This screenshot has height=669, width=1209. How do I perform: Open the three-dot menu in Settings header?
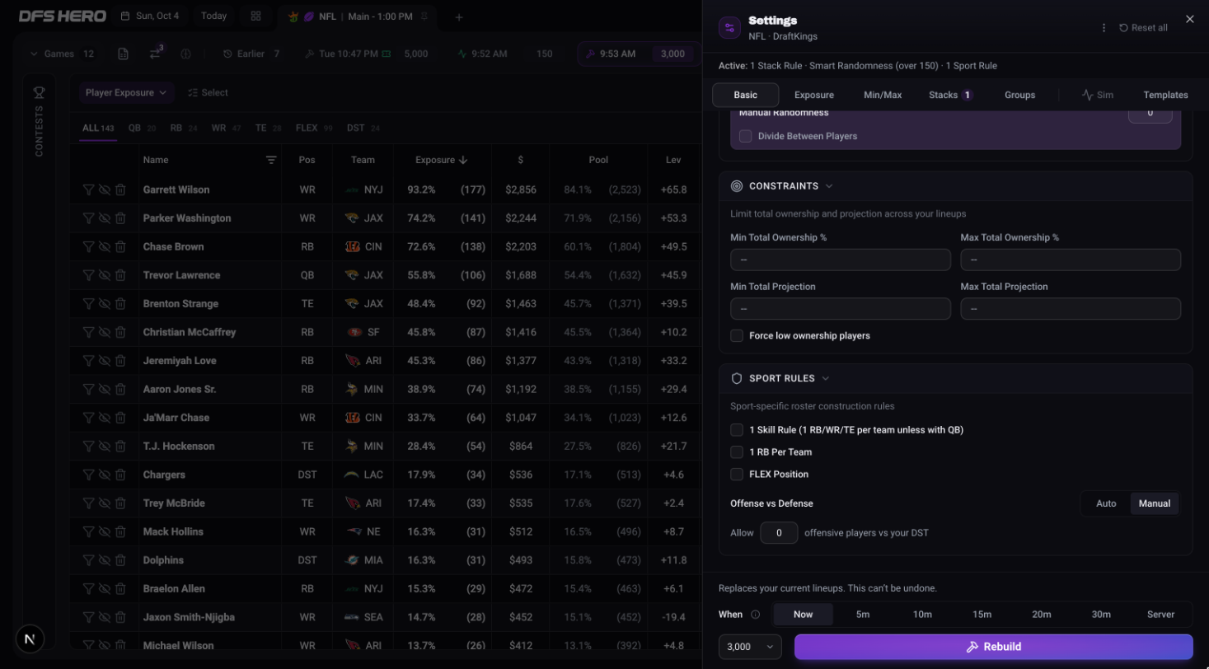(1104, 28)
